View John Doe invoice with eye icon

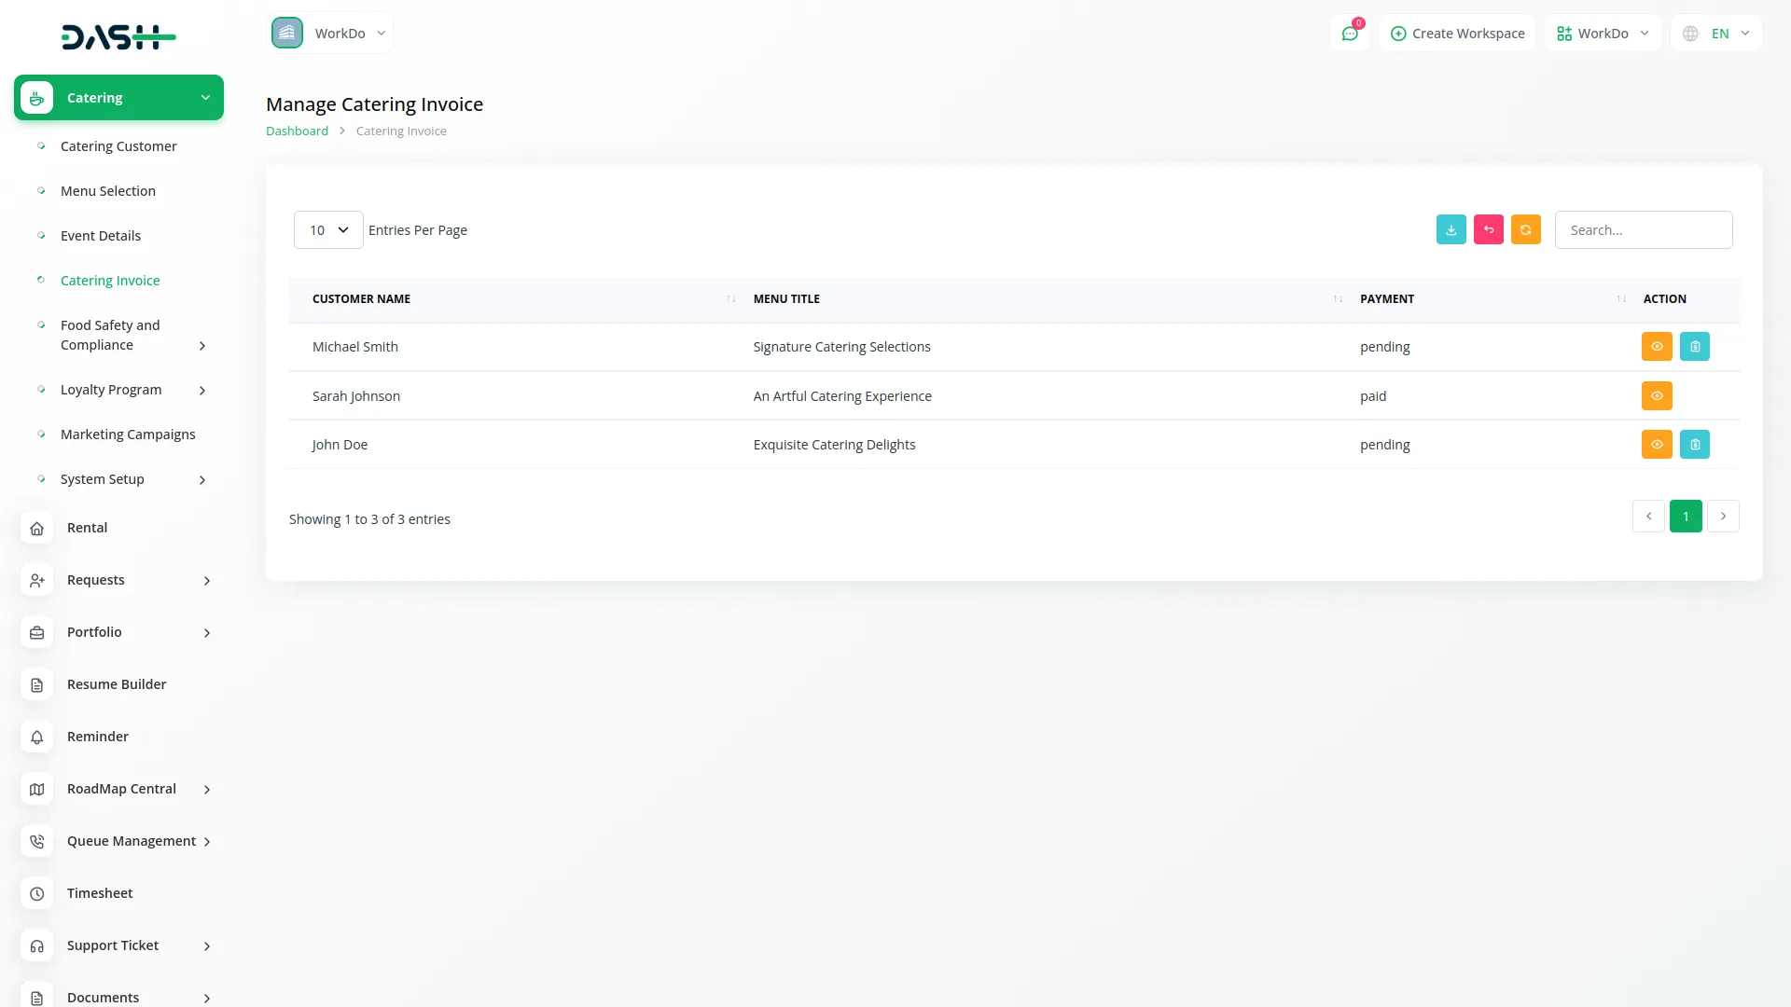pyautogui.click(x=1656, y=445)
